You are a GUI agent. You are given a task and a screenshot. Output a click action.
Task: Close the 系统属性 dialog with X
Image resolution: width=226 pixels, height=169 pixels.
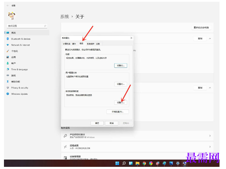coord(131,38)
